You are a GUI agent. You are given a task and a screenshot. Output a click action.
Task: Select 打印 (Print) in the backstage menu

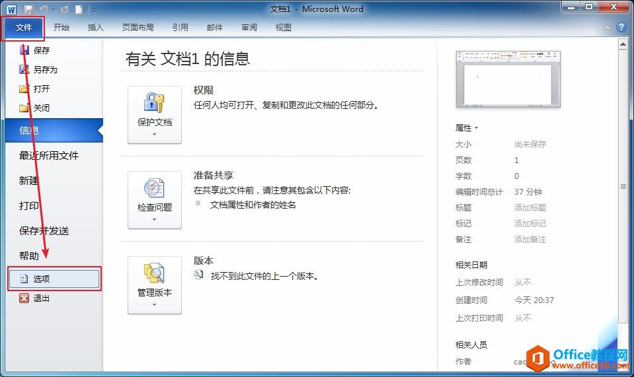point(29,205)
